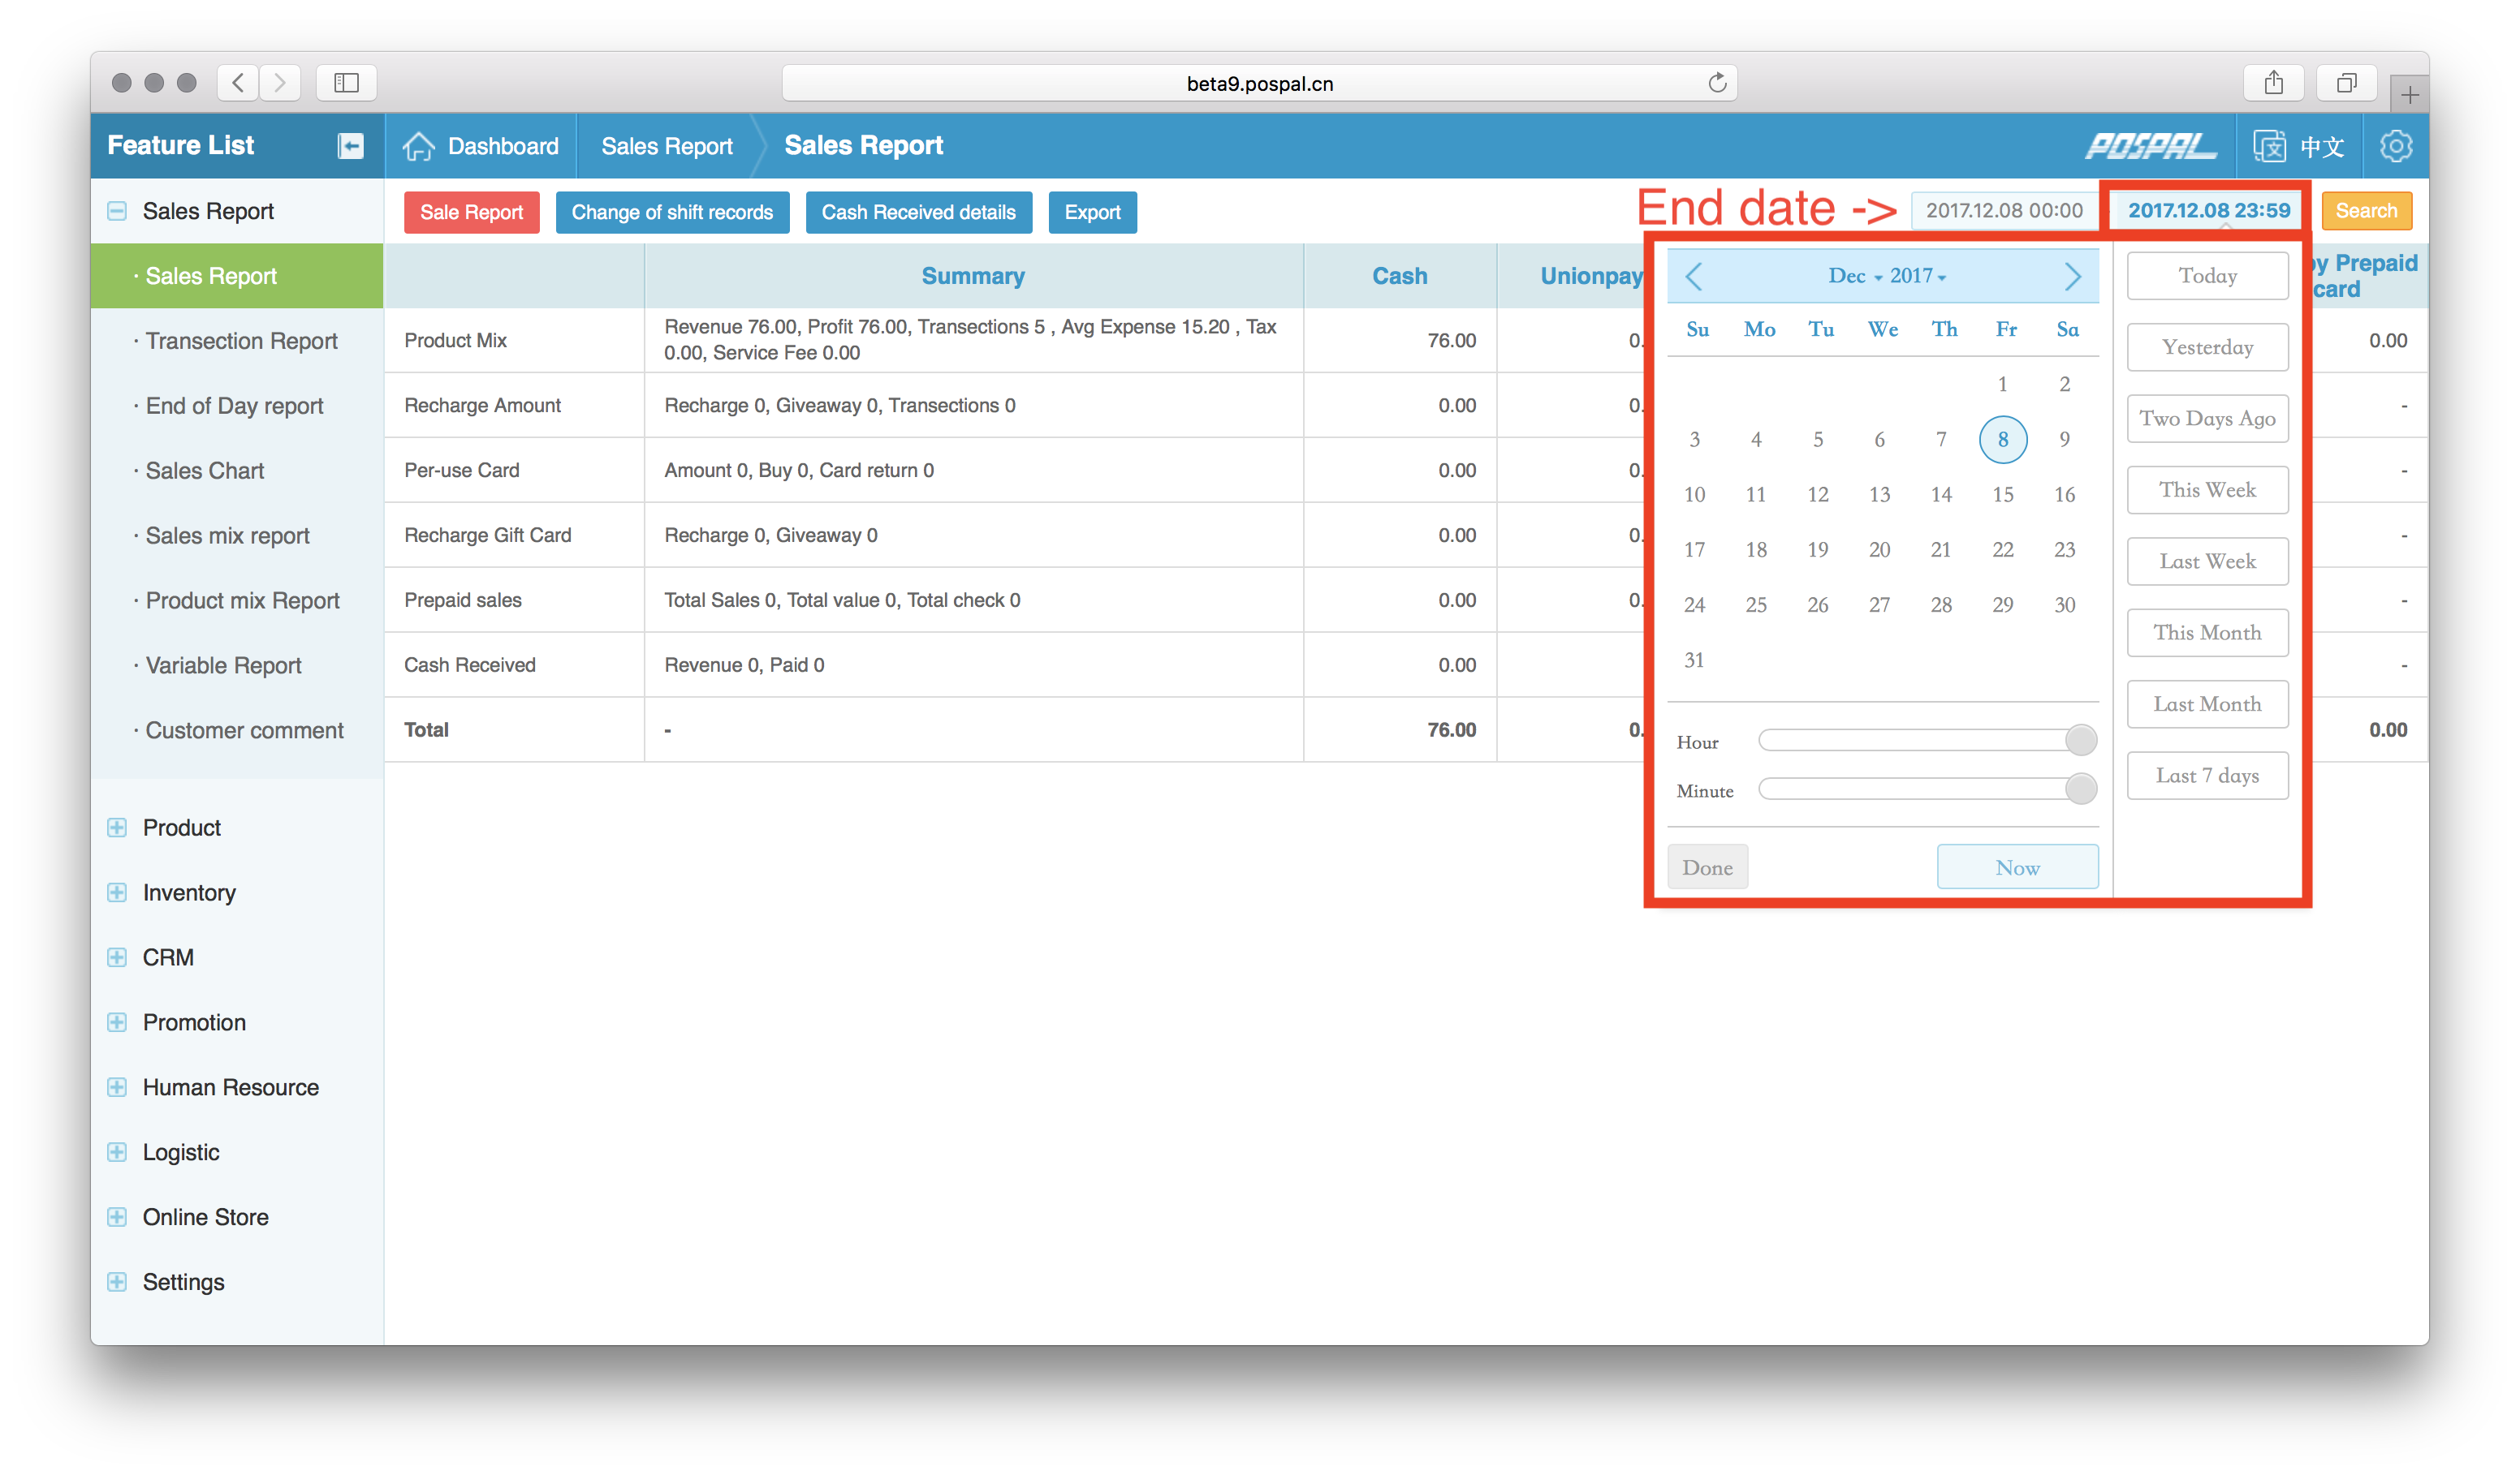The image size is (2520, 1475).
Task: Select December 15 in the calendar
Action: (2002, 495)
